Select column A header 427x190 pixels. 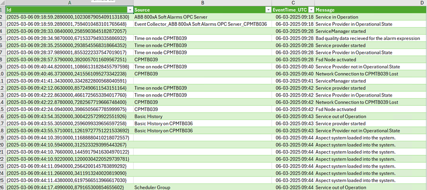pos(70,3)
